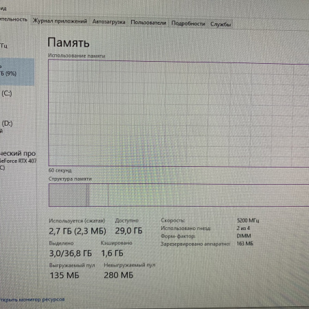Image resolution: width=309 pixels, height=309 pixels.
Task: Click the Структура памяти label
Action: tap(70, 179)
